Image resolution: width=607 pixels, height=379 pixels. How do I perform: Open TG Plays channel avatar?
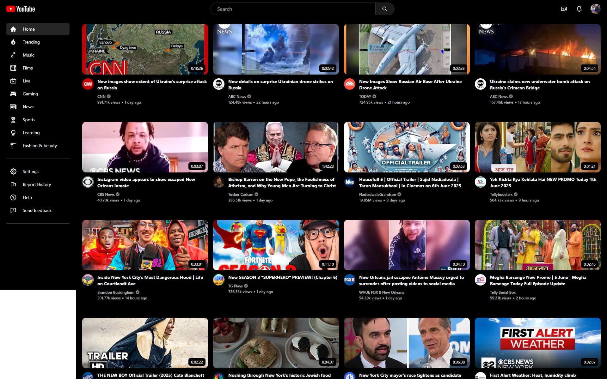tap(219, 280)
